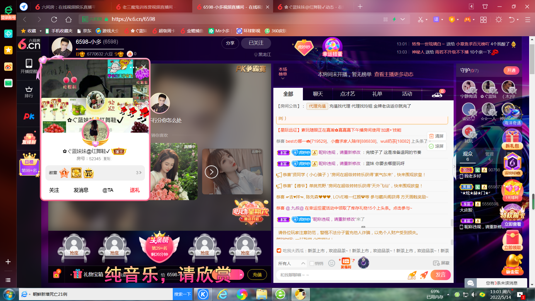Open the purple translate extension icon
Image resolution: width=535 pixels, height=301 pixels.
[x=436, y=20]
